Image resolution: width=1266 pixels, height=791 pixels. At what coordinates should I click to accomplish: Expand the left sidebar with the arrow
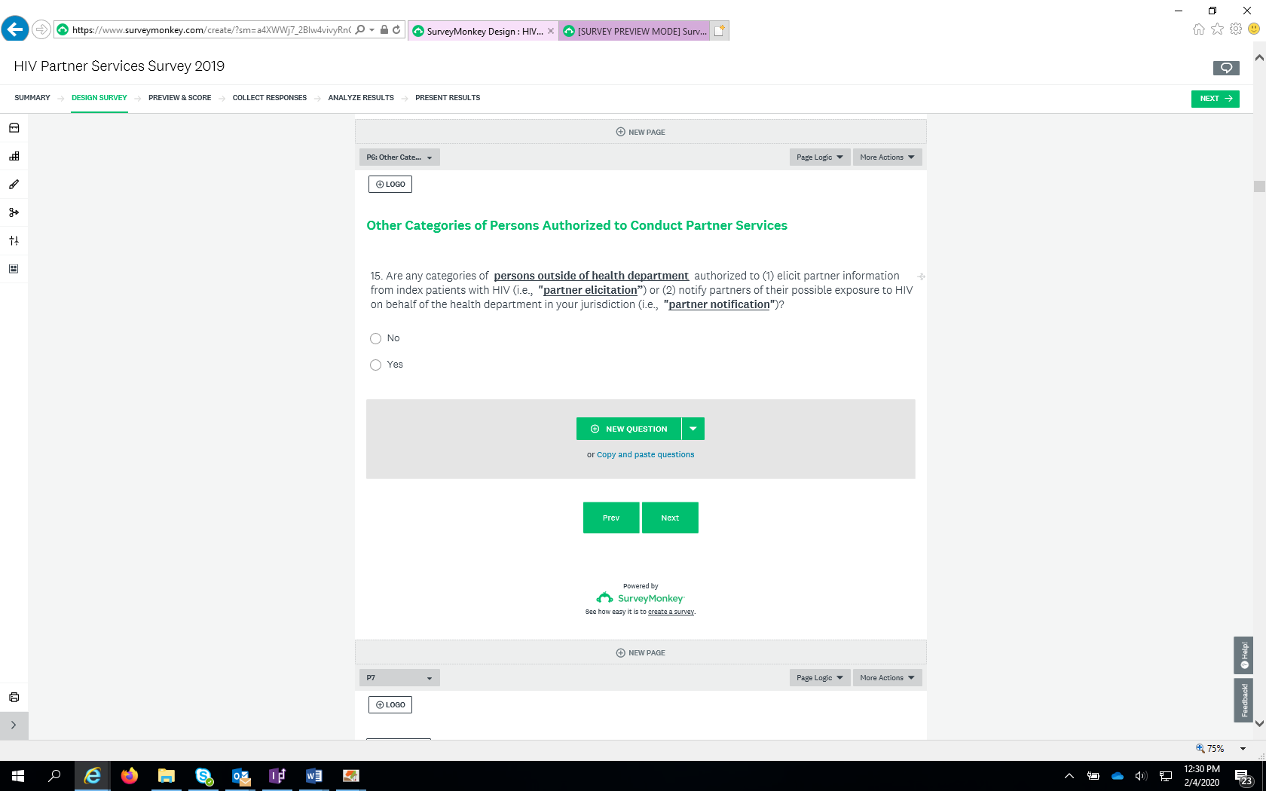coord(14,725)
